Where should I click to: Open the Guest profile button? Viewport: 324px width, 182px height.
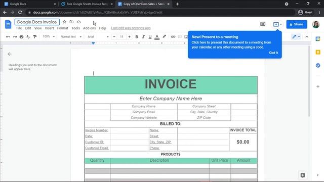click(x=305, y=12)
